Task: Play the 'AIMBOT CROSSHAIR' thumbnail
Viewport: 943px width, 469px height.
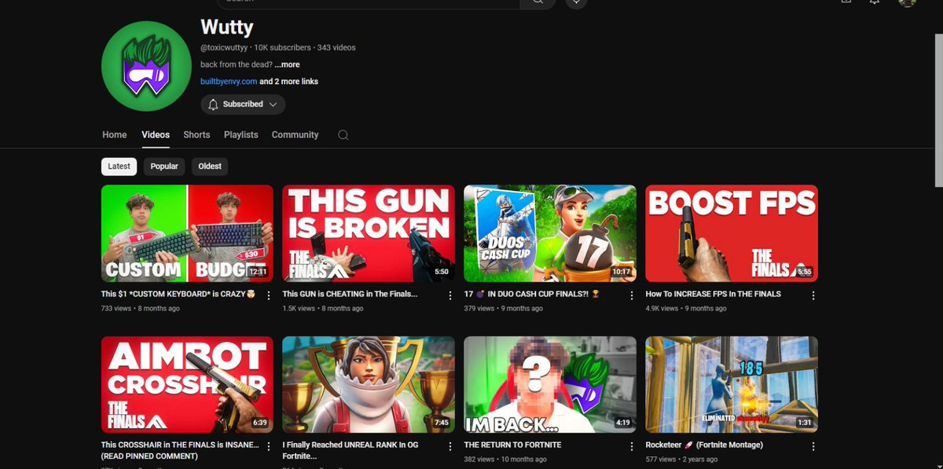Action: 187,385
